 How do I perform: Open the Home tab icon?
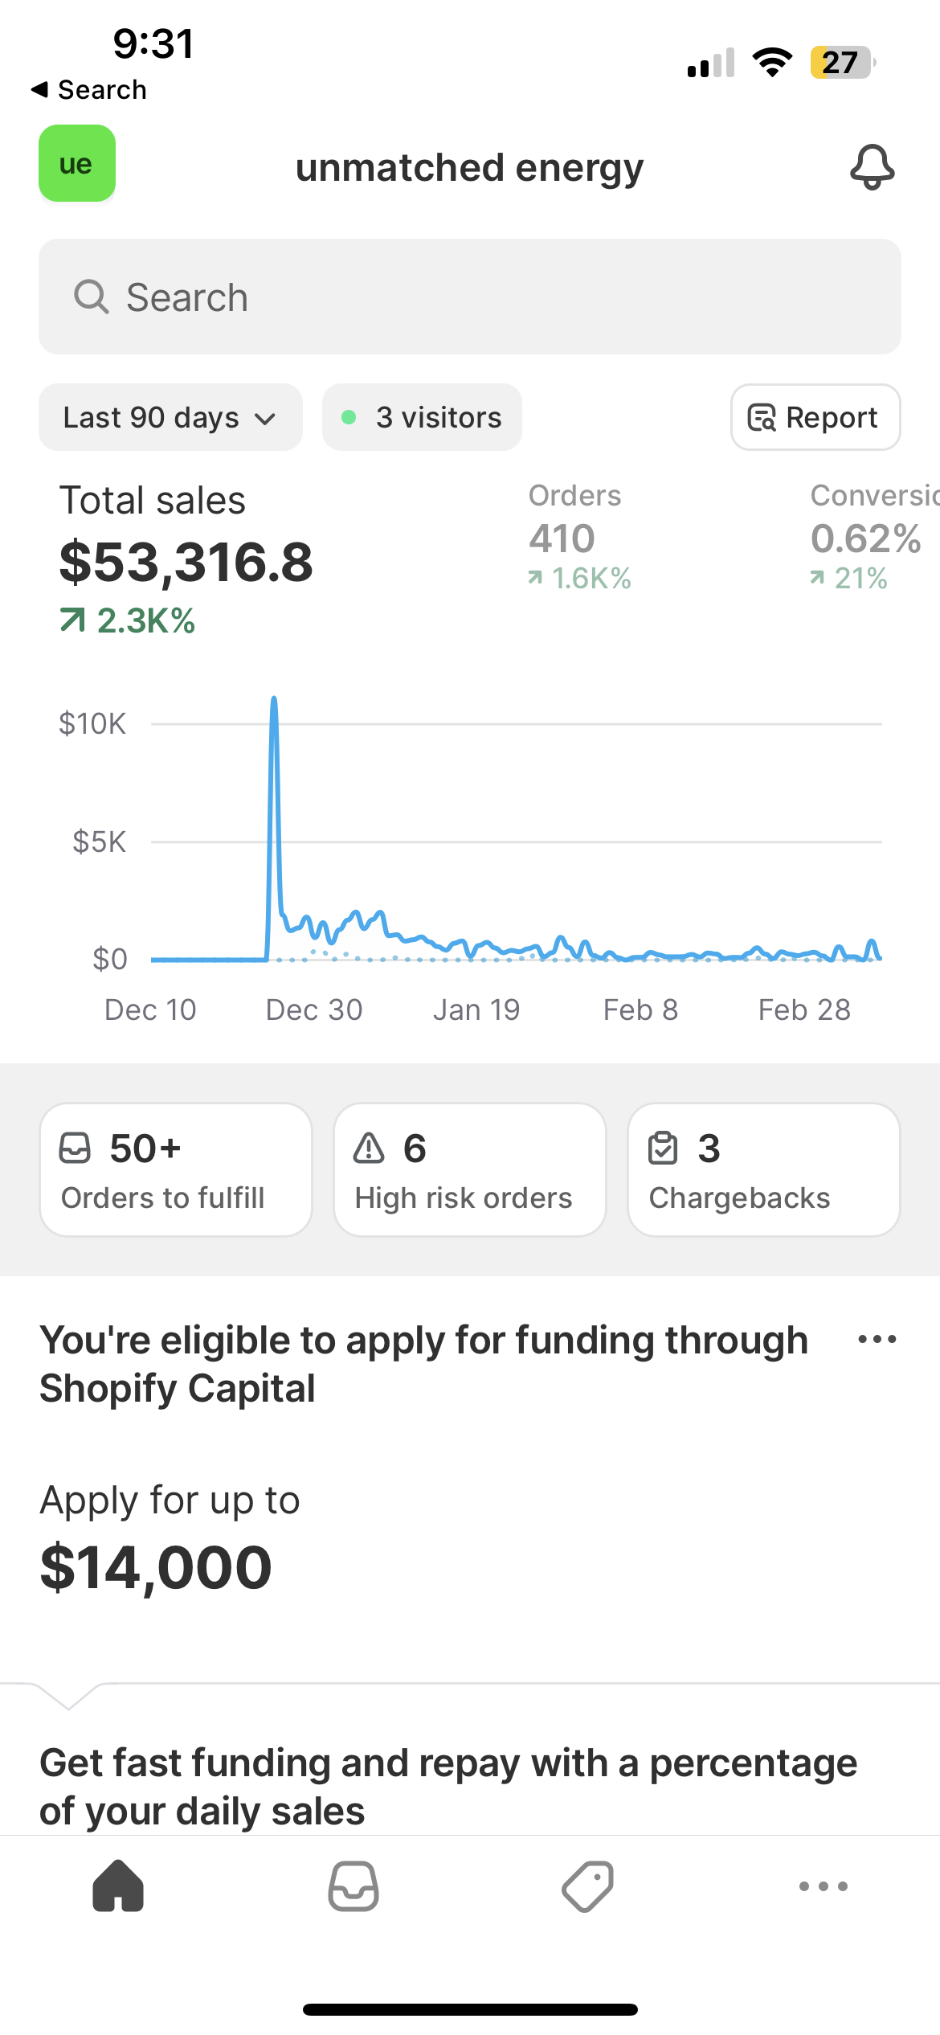[x=118, y=1886]
